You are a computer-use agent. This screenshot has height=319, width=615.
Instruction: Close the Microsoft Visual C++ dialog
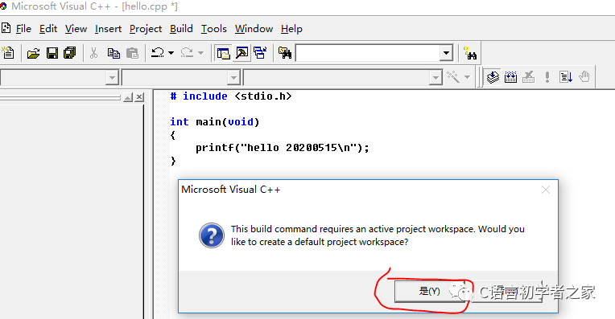pyautogui.click(x=546, y=190)
